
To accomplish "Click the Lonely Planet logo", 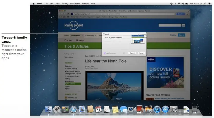I will pyautogui.click(x=74, y=25).
